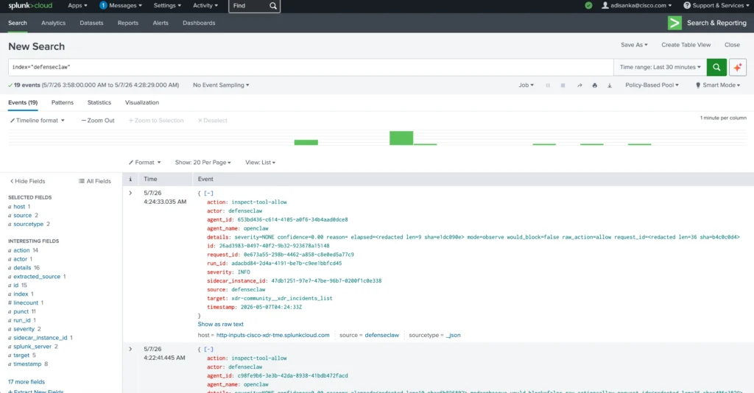
Task: Open the adisanka@cisco.com user menu
Action: tap(637, 6)
